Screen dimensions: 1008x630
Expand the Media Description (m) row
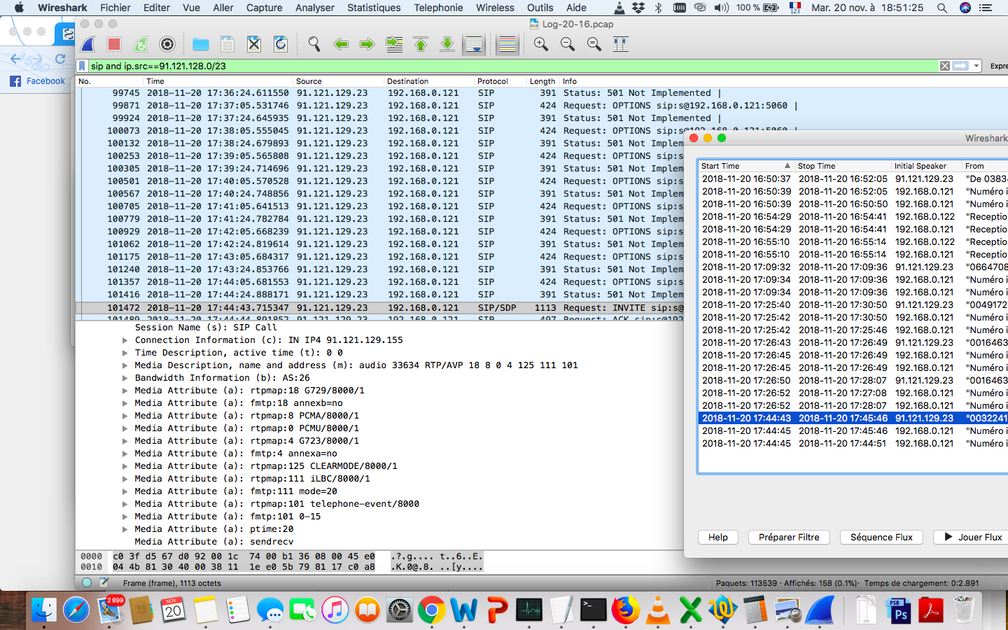[125, 365]
